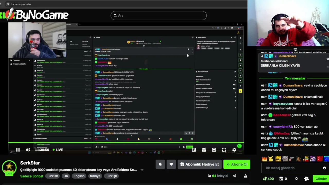This screenshot has width=329, height=185.
Task: Open channel points balance 490
Action: point(268,179)
